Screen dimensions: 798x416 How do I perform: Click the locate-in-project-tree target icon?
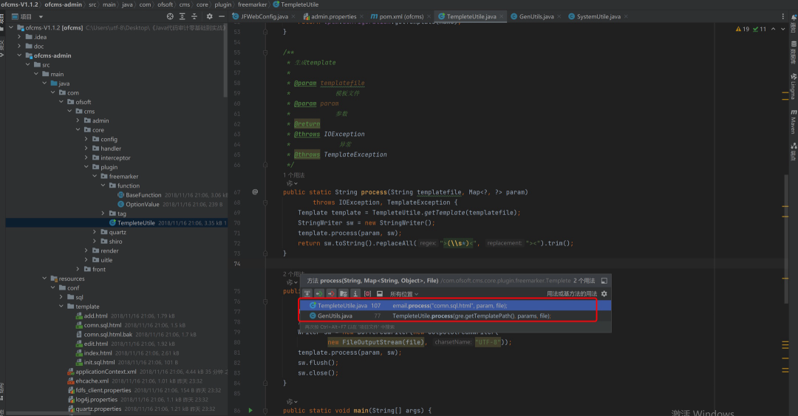click(x=170, y=16)
